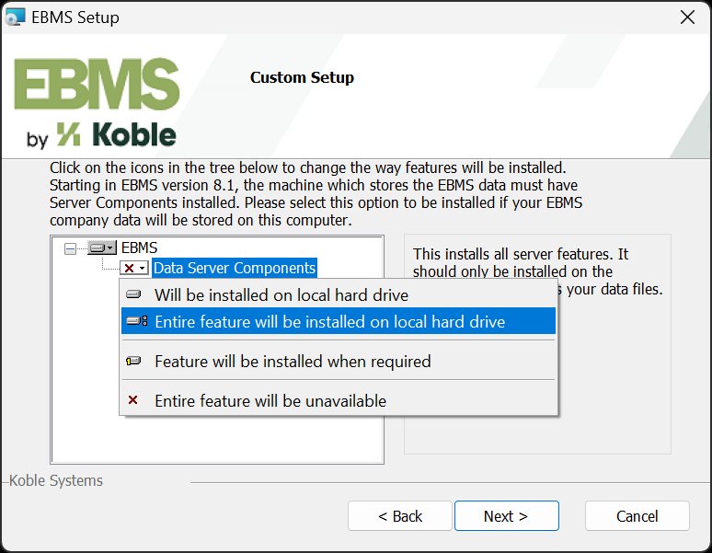The height and width of the screenshot is (553, 712).
Task: Click the EBMS Setup installer icon in title bar
Action: [x=16, y=17]
